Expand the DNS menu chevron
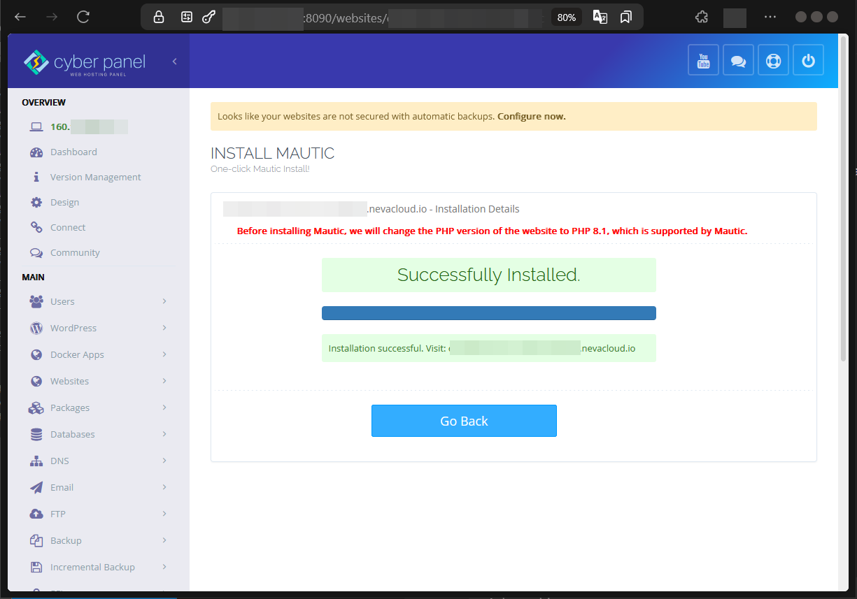This screenshot has width=857, height=599. [x=164, y=461]
